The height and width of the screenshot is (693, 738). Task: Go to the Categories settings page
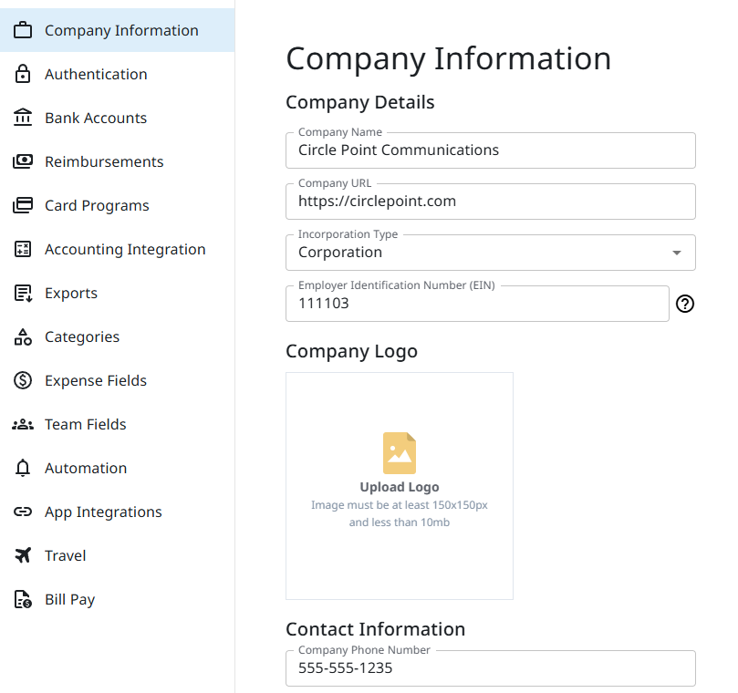[82, 336]
